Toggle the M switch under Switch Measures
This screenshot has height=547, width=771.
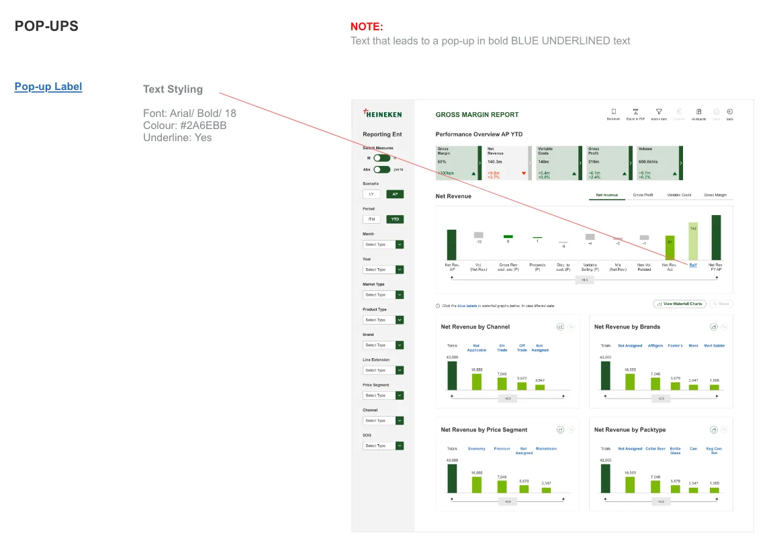pyautogui.click(x=381, y=158)
